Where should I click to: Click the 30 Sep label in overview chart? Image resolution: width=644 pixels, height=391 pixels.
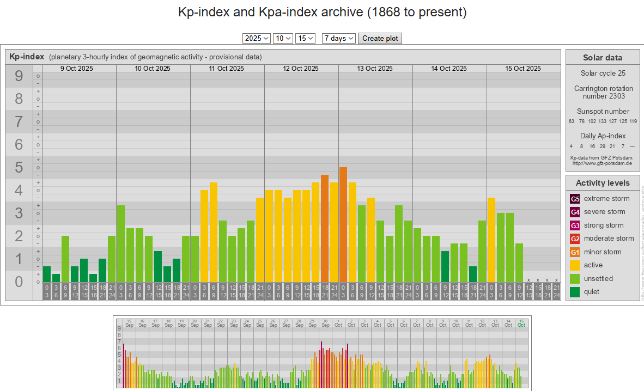click(x=325, y=323)
